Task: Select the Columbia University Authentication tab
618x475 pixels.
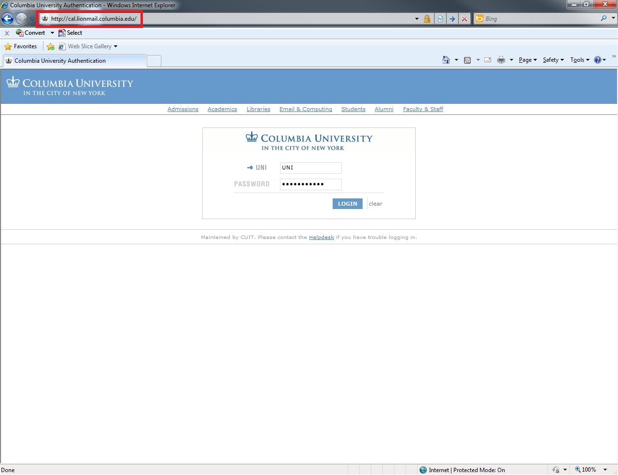Action: tap(75, 61)
